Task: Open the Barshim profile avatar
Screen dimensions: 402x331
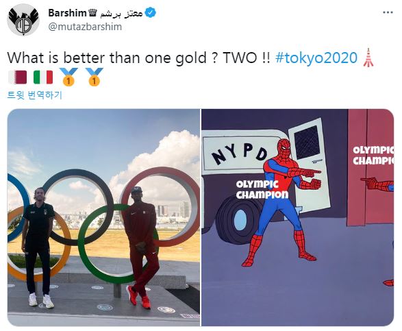Action: tap(23, 20)
